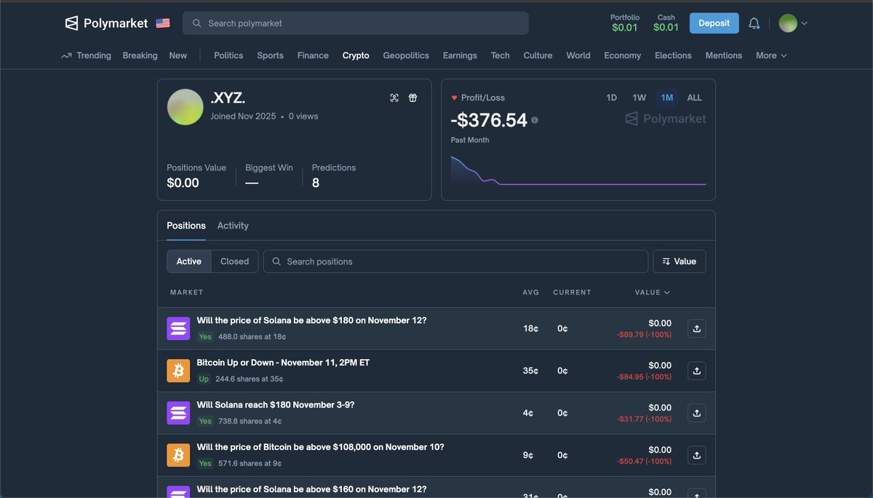
Task: Select the 1W time range
Action: (x=639, y=98)
